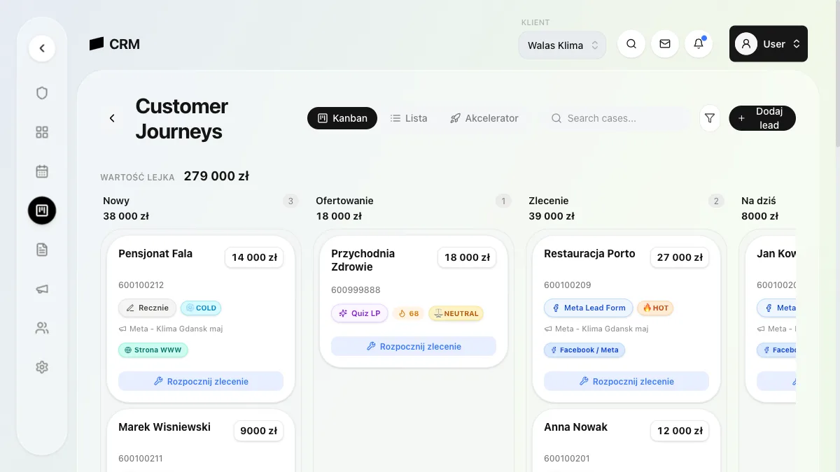The height and width of the screenshot is (472, 840).
Task: Click the score 68 badge
Action: tap(408, 313)
